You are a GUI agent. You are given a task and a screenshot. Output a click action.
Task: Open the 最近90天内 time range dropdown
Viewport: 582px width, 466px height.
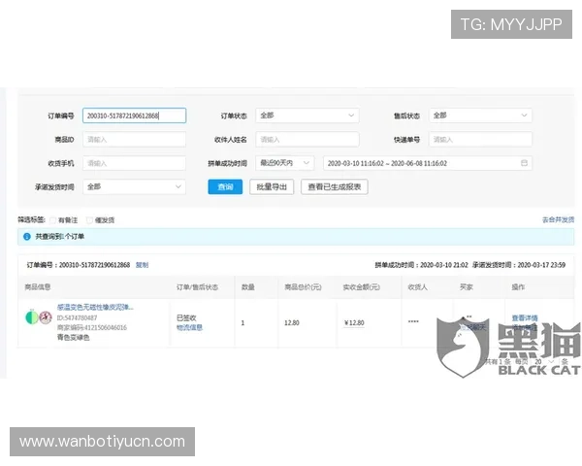284,163
